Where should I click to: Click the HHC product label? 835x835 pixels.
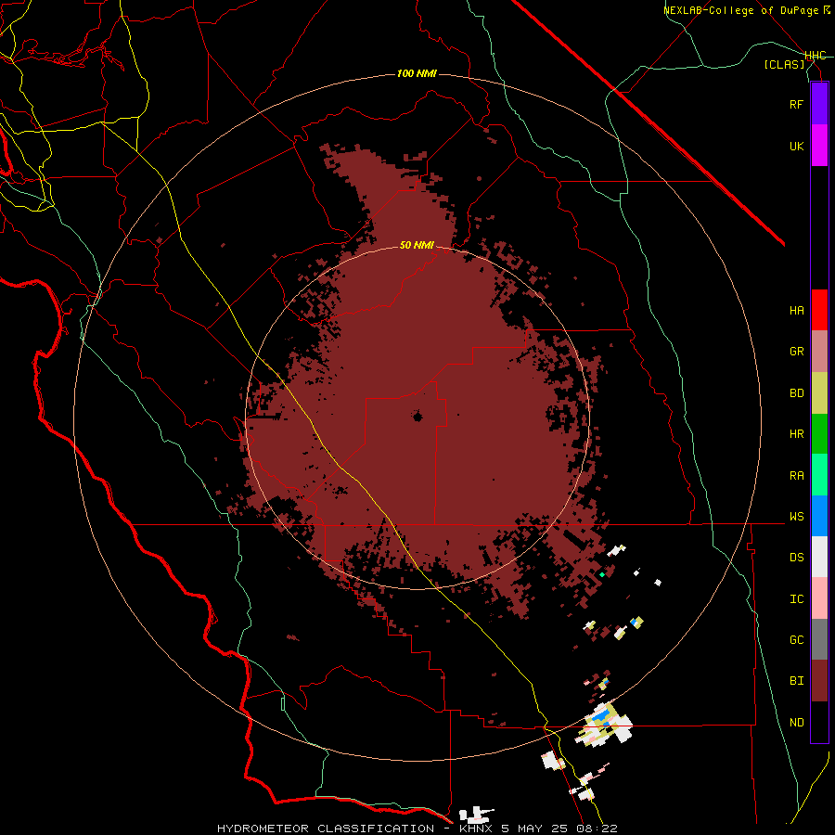(x=815, y=56)
